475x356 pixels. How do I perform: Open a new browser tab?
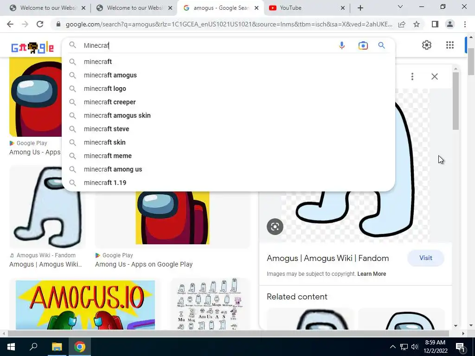(360, 8)
